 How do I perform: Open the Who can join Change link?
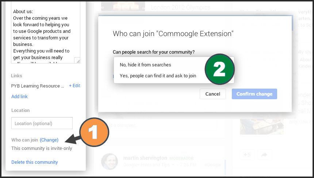coord(49,140)
